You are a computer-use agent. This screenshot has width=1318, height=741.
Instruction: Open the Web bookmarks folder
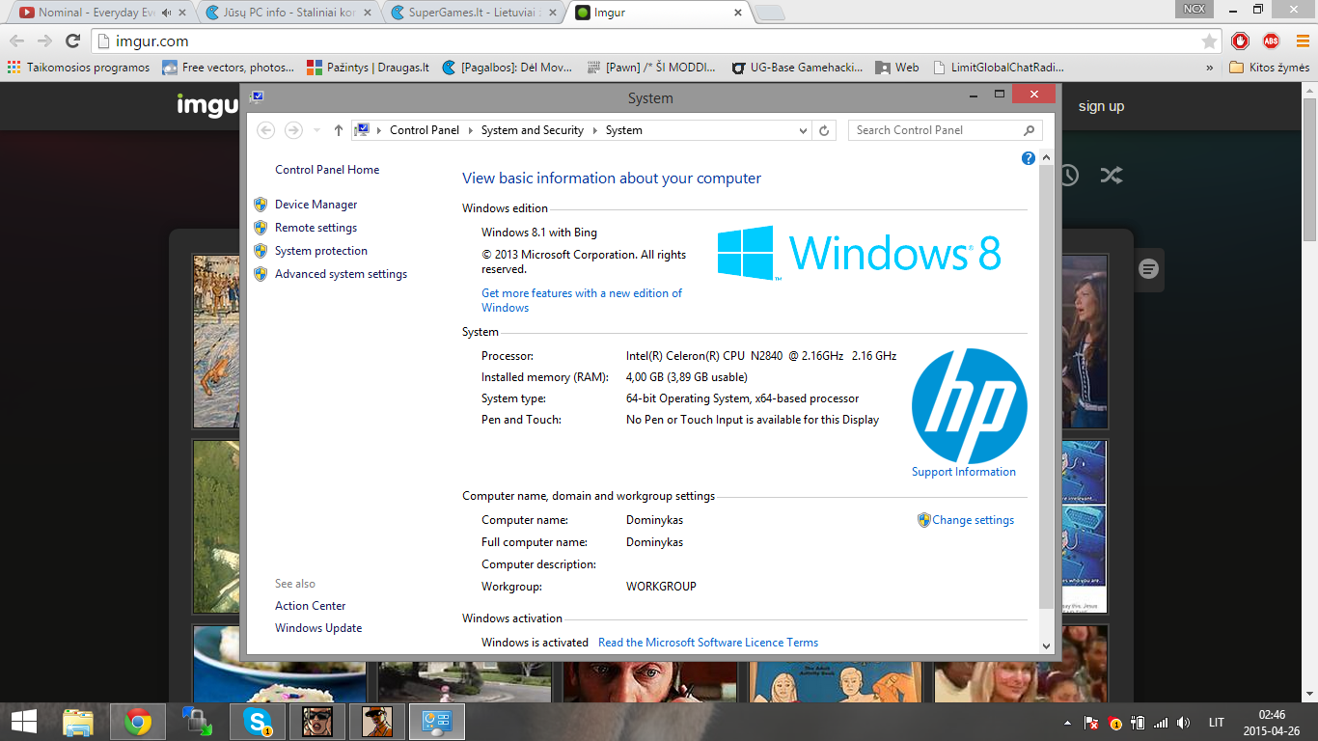897,68
